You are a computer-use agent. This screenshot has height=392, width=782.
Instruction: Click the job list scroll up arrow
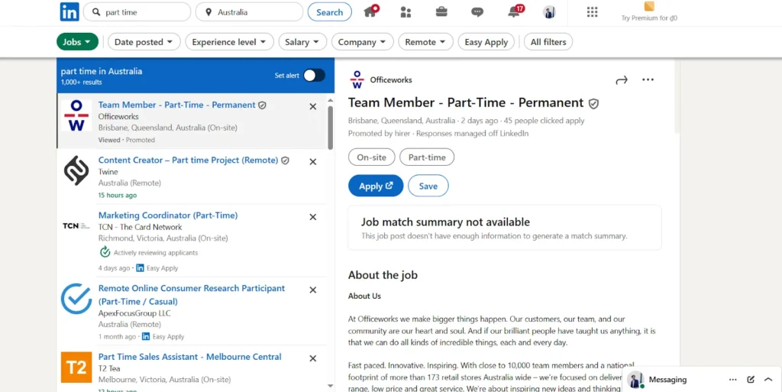point(330,101)
